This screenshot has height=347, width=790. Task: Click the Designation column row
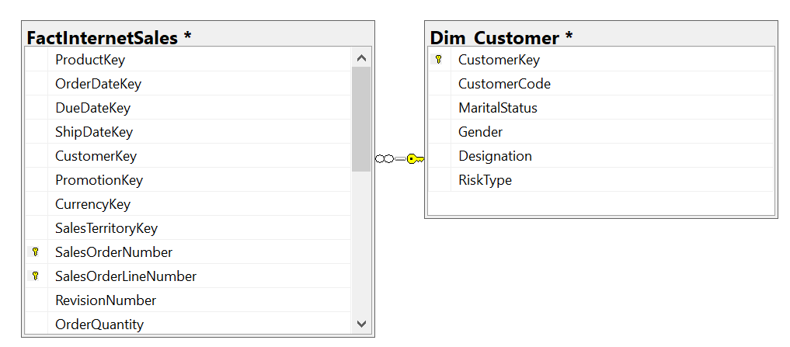click(x=495, y=156)
